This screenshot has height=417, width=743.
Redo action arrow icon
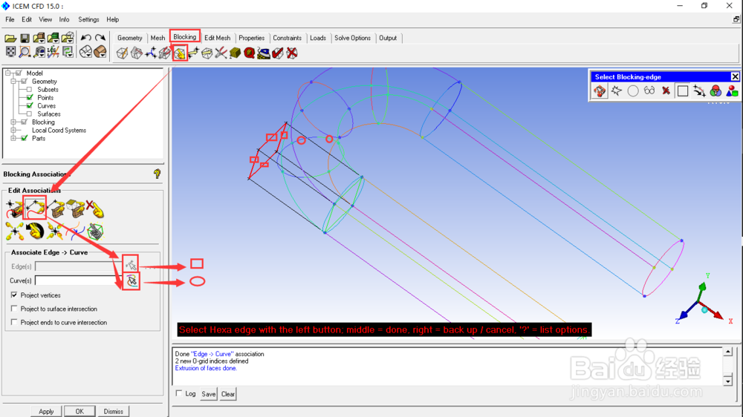[100, 38]
